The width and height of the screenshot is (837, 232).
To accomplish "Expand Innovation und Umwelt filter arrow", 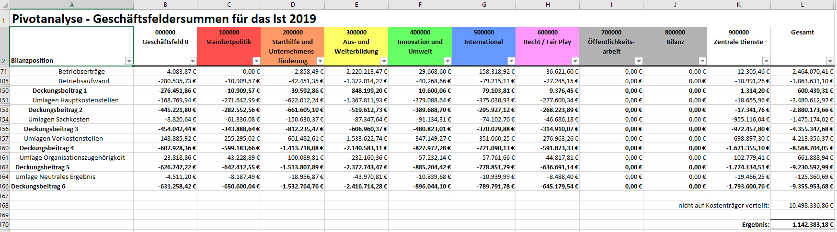I will (x=447, y=61).
